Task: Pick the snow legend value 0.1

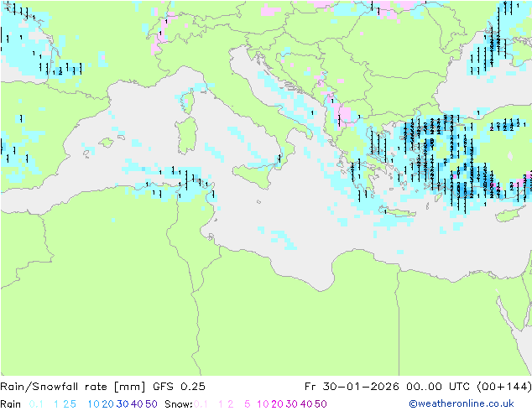Action: click(x=201, y=404)
